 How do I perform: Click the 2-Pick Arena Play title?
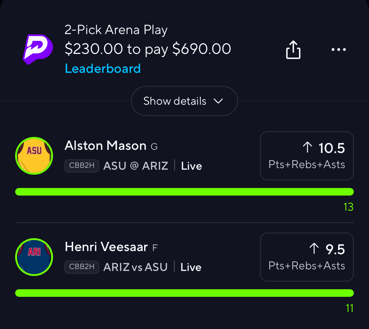[116, 30]
